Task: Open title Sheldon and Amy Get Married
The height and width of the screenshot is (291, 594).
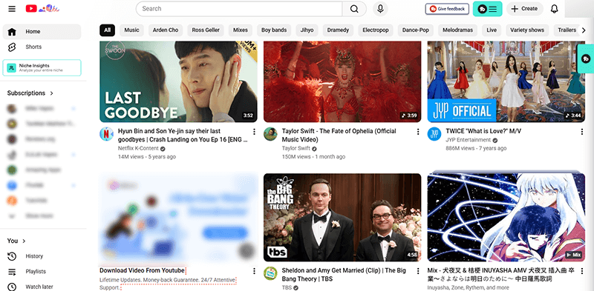Action: pos(344,275)
